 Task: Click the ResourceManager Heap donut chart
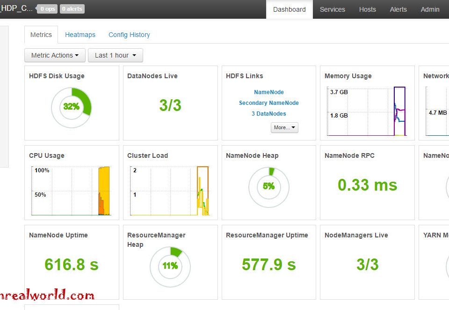coord(170,266)
